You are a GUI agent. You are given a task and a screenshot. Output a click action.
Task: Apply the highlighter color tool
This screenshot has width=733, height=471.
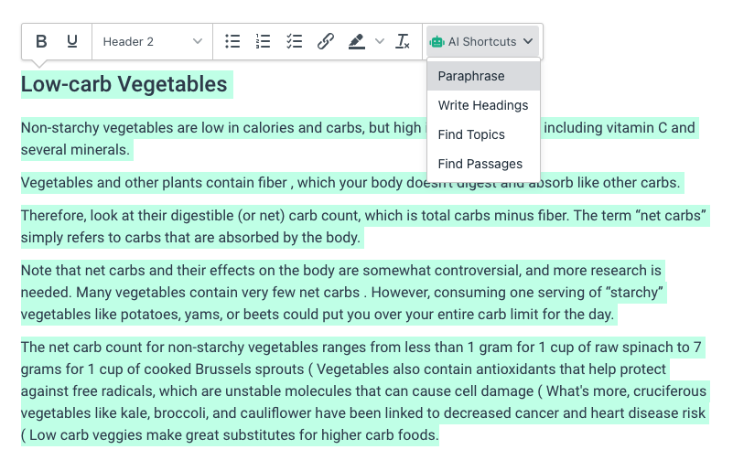(x=357, y=41)
